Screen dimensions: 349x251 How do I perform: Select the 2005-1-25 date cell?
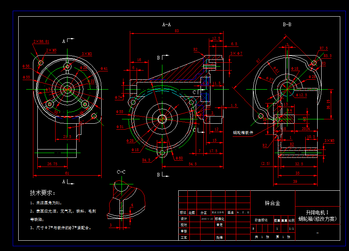coord(207,219)
